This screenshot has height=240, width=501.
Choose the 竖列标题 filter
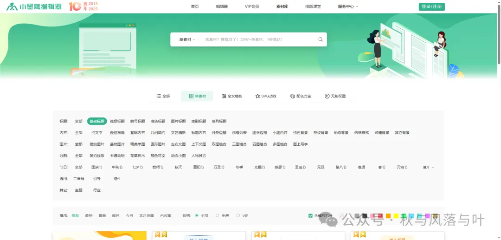(219, 121)
